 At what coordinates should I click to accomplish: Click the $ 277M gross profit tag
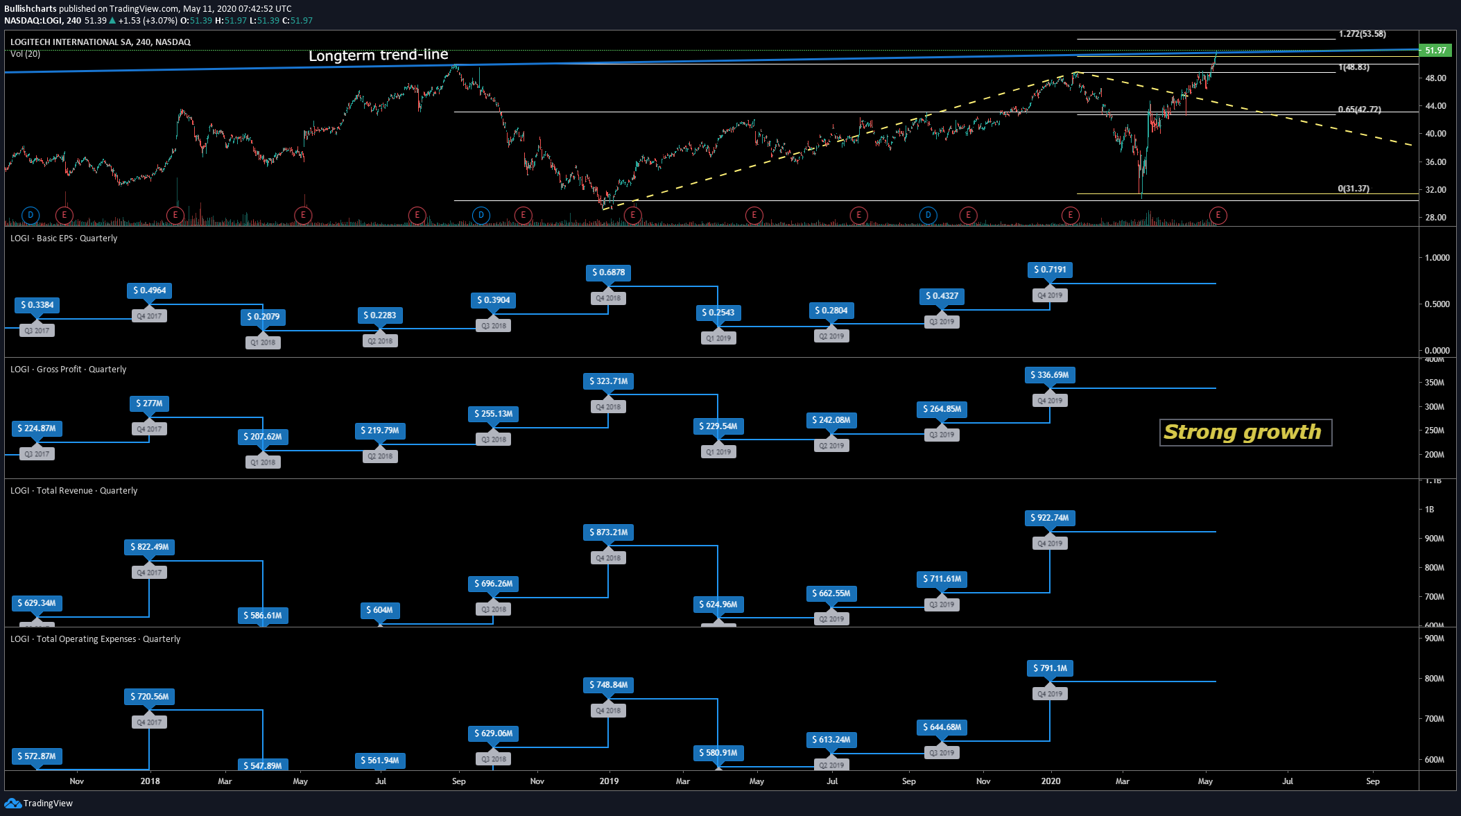point(149,403)
